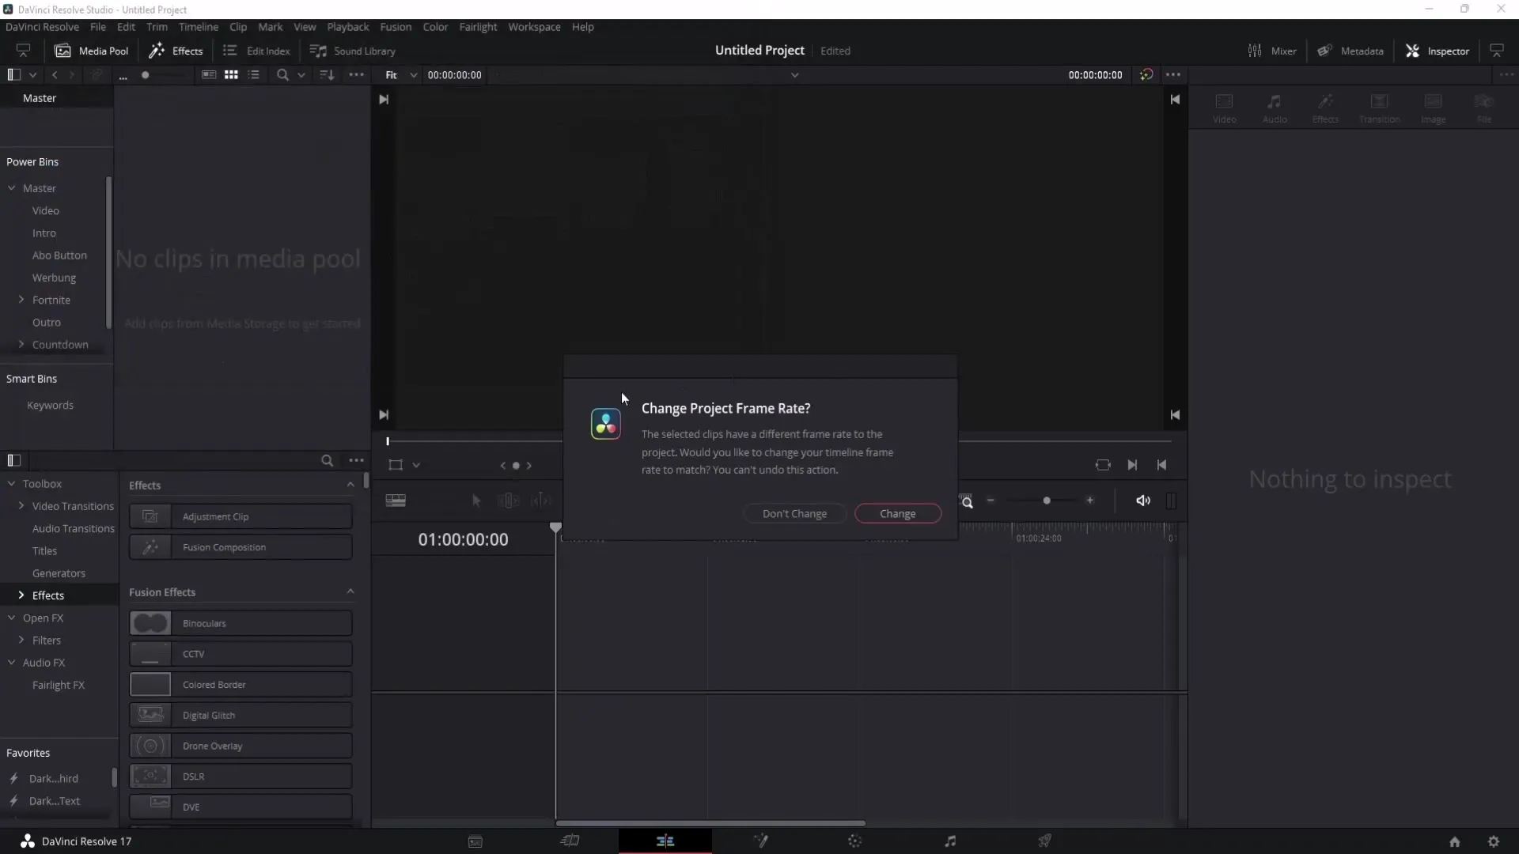Toggle the bypass color grades icon
This screenshot has width=1519, height=854.
[1146, 75]
